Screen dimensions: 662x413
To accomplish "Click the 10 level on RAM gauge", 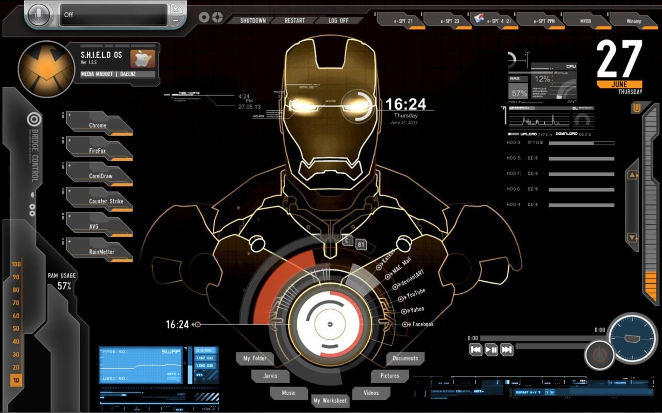I will click(x=16, y=380).
